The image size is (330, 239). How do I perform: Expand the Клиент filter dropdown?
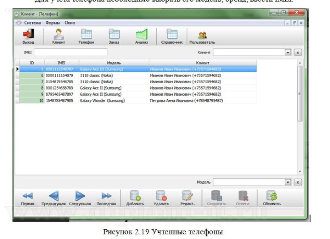click(287, 52)
